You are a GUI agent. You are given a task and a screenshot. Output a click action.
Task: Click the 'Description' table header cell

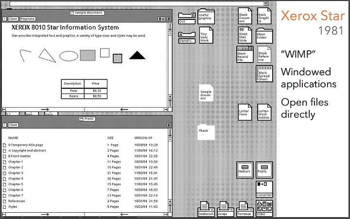(x=72, y=84)
